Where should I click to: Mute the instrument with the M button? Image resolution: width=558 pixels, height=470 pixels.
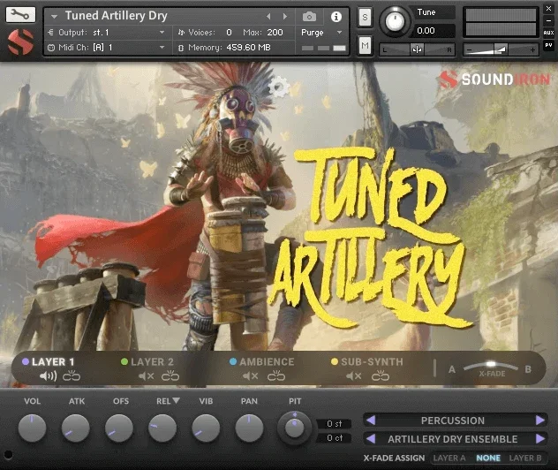point(365,46)
